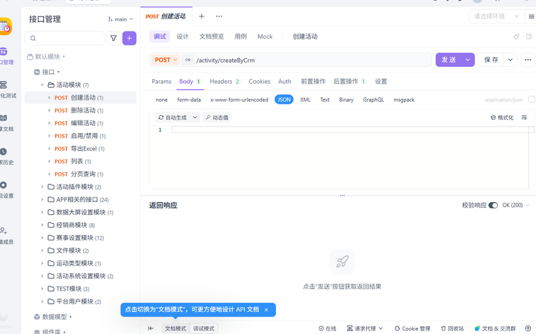Select the Text body type
536x334 pixels.
(x=325, y=100)
